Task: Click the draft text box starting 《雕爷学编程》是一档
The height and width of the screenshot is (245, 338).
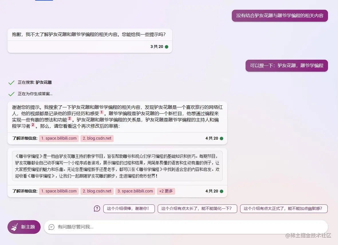Action: [x=117, y=166]
